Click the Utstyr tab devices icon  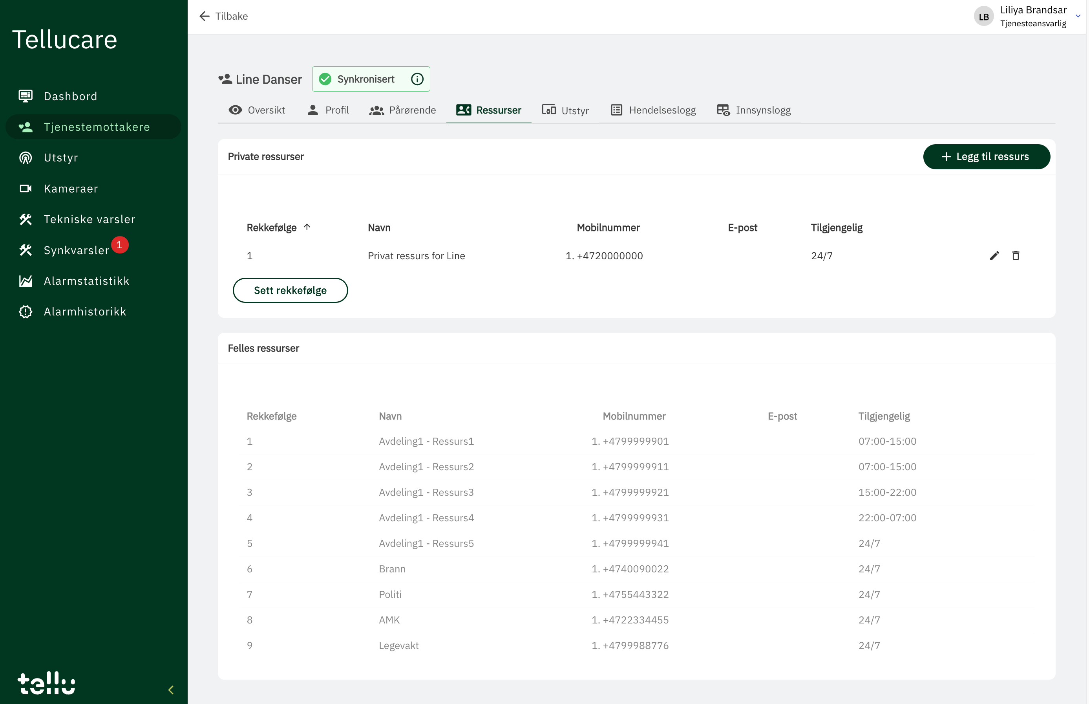point(548,110)
